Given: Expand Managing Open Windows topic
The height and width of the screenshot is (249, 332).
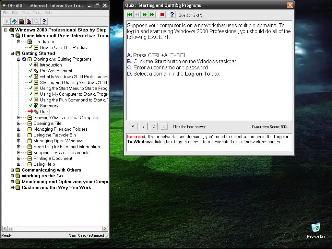Looking at the screenshot, I should 18,141.
